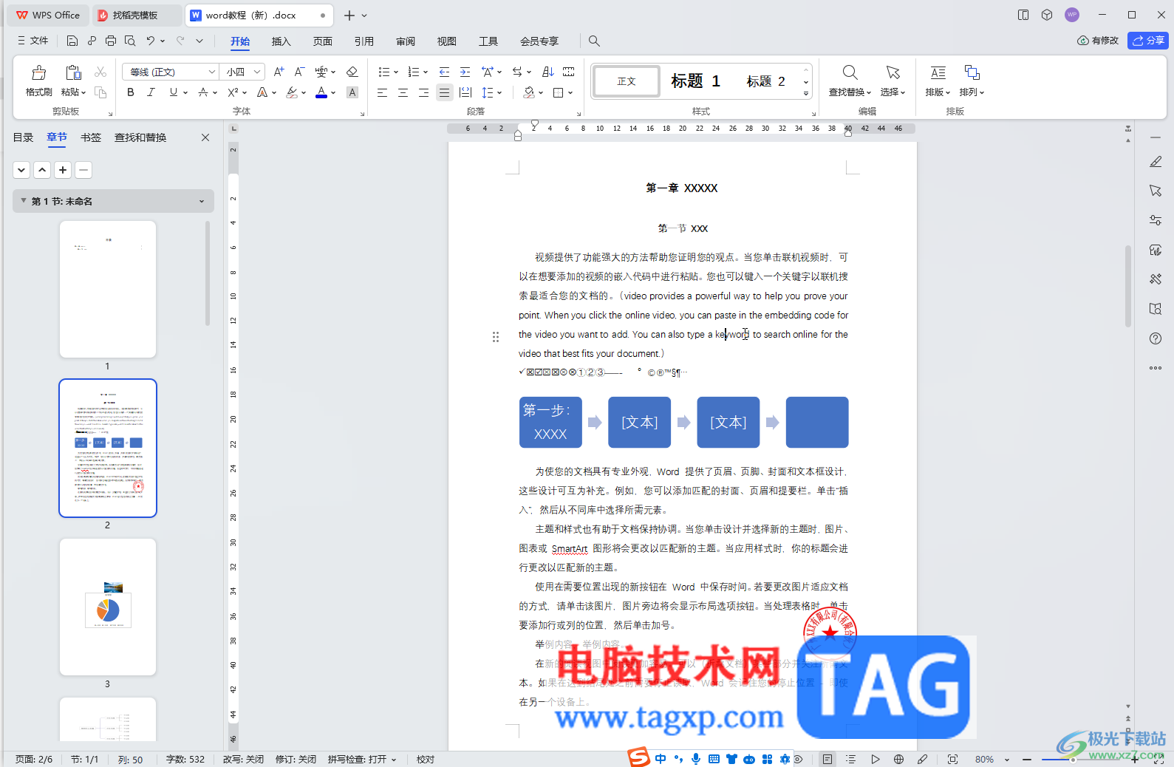The image size is (1174, 767).
Task: Click the Increase Font Size icon
Action: tap(279, 72)
